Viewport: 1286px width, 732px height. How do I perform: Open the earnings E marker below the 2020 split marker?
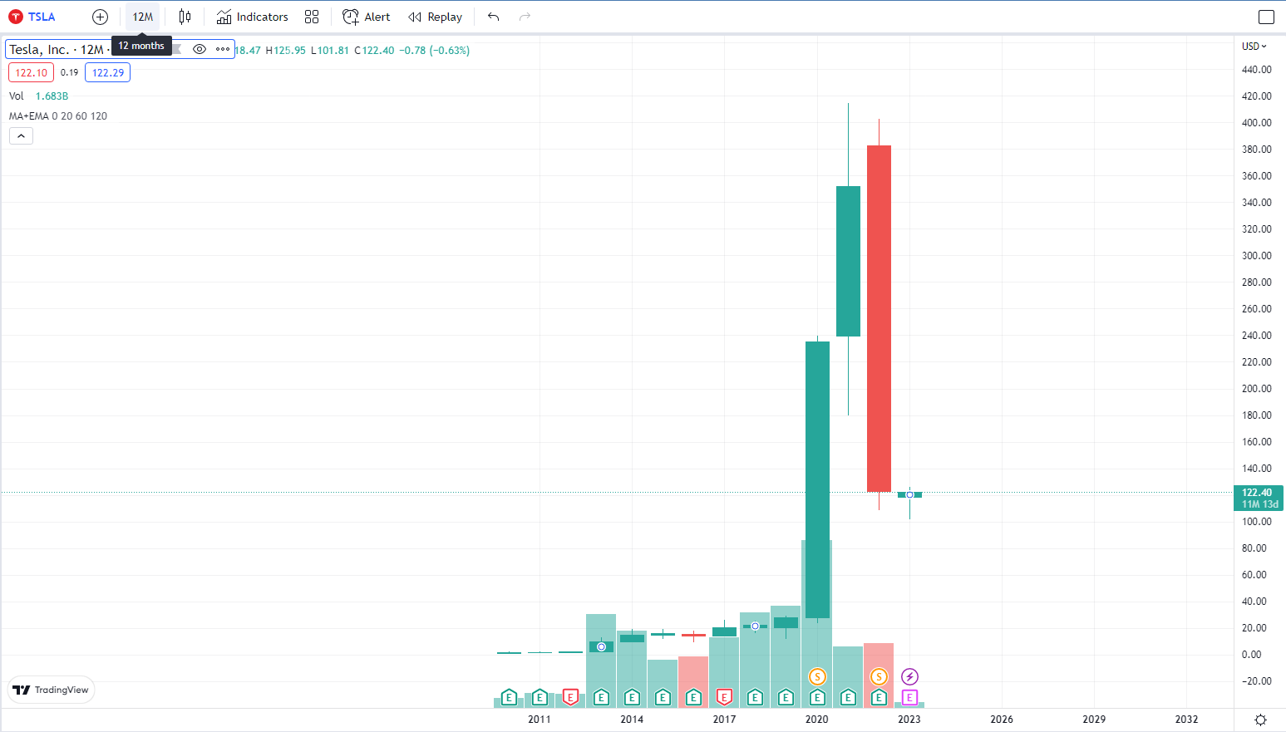coord(817,697)
